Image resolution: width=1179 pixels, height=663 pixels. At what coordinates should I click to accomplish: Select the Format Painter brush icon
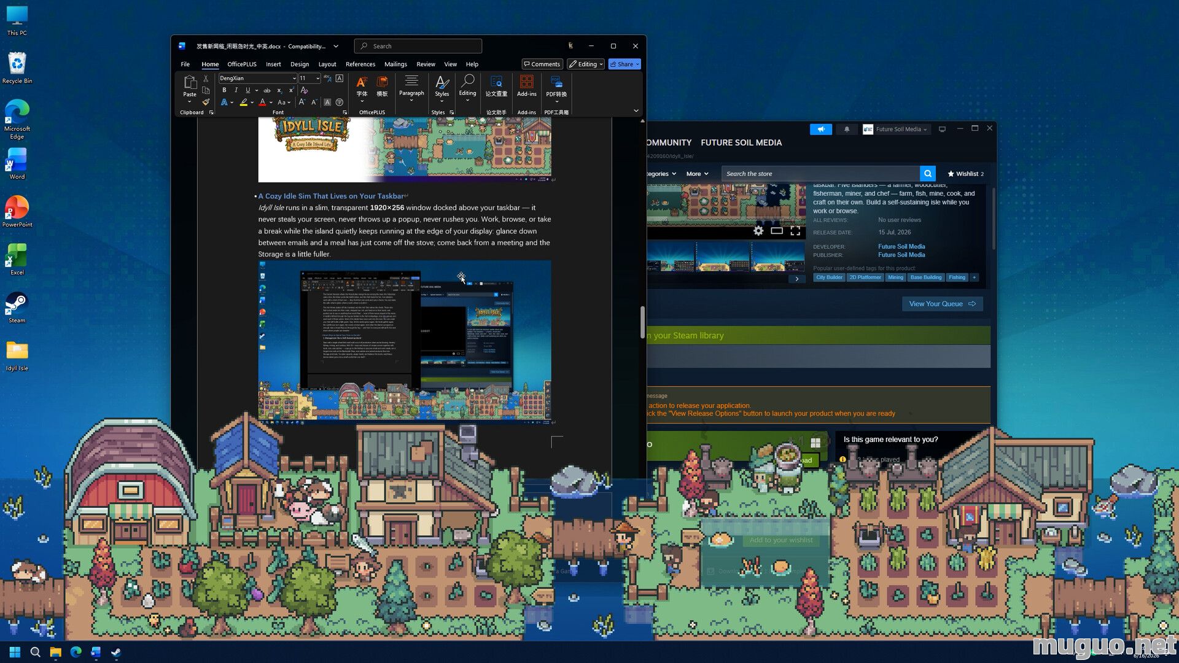tap(206, 102)
